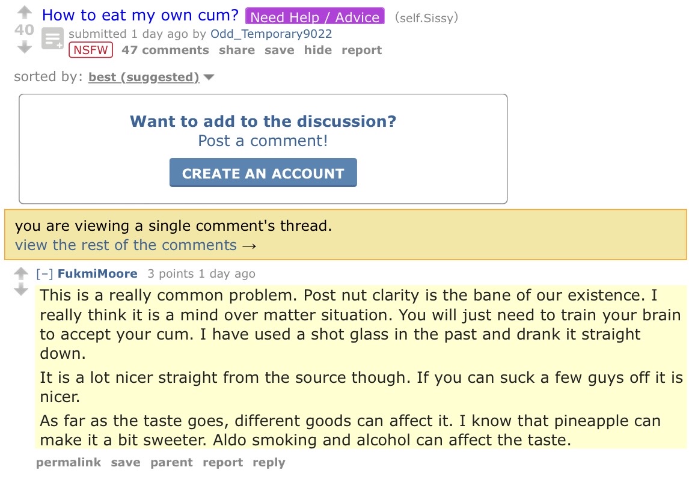The width and height of the screenshot is (689, 485).
Task: Click the 'Need Help / Advice' flair
Action: click(315, 17)
